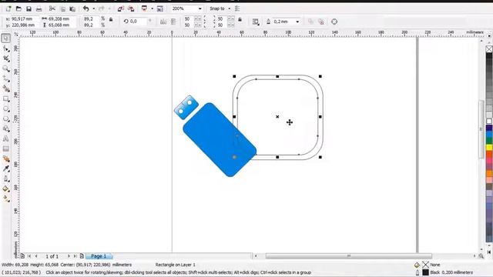Pick the orange swatch in the palette
The height and width of the screenshot is (277, 493).
pos(489,173)
